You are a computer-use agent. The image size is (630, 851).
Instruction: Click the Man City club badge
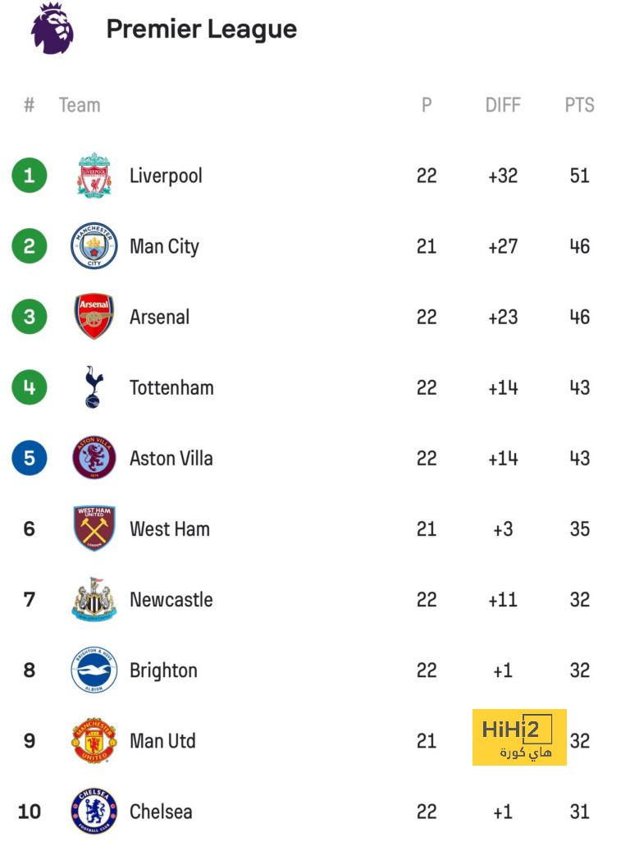94,246
